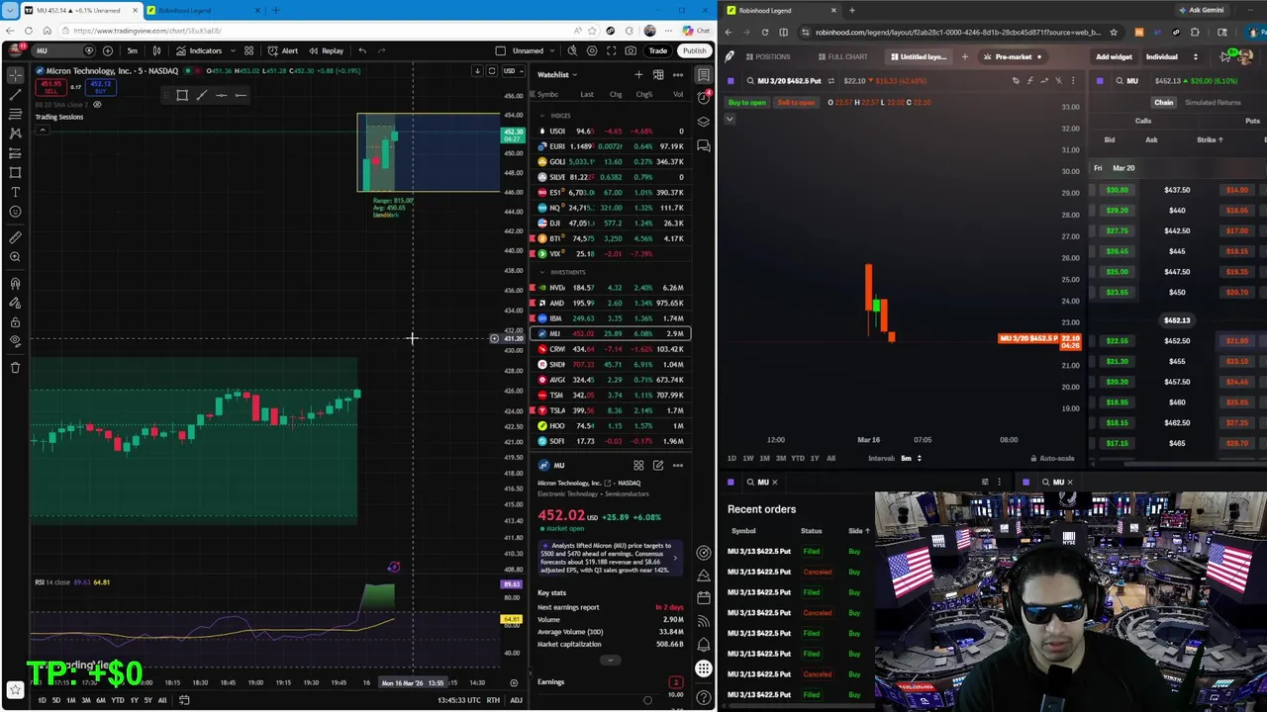Screen dimensions: 1267x712
Task: Change the 5m chart interval dropdown
Action: point(132,50)
